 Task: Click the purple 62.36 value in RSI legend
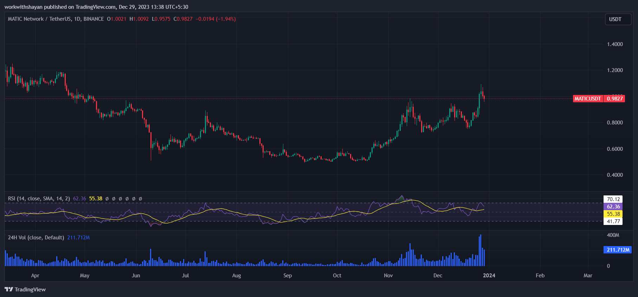79,199
